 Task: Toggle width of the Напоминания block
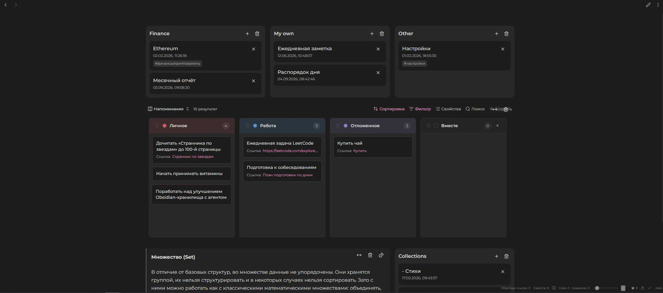[x=495, y=109]
